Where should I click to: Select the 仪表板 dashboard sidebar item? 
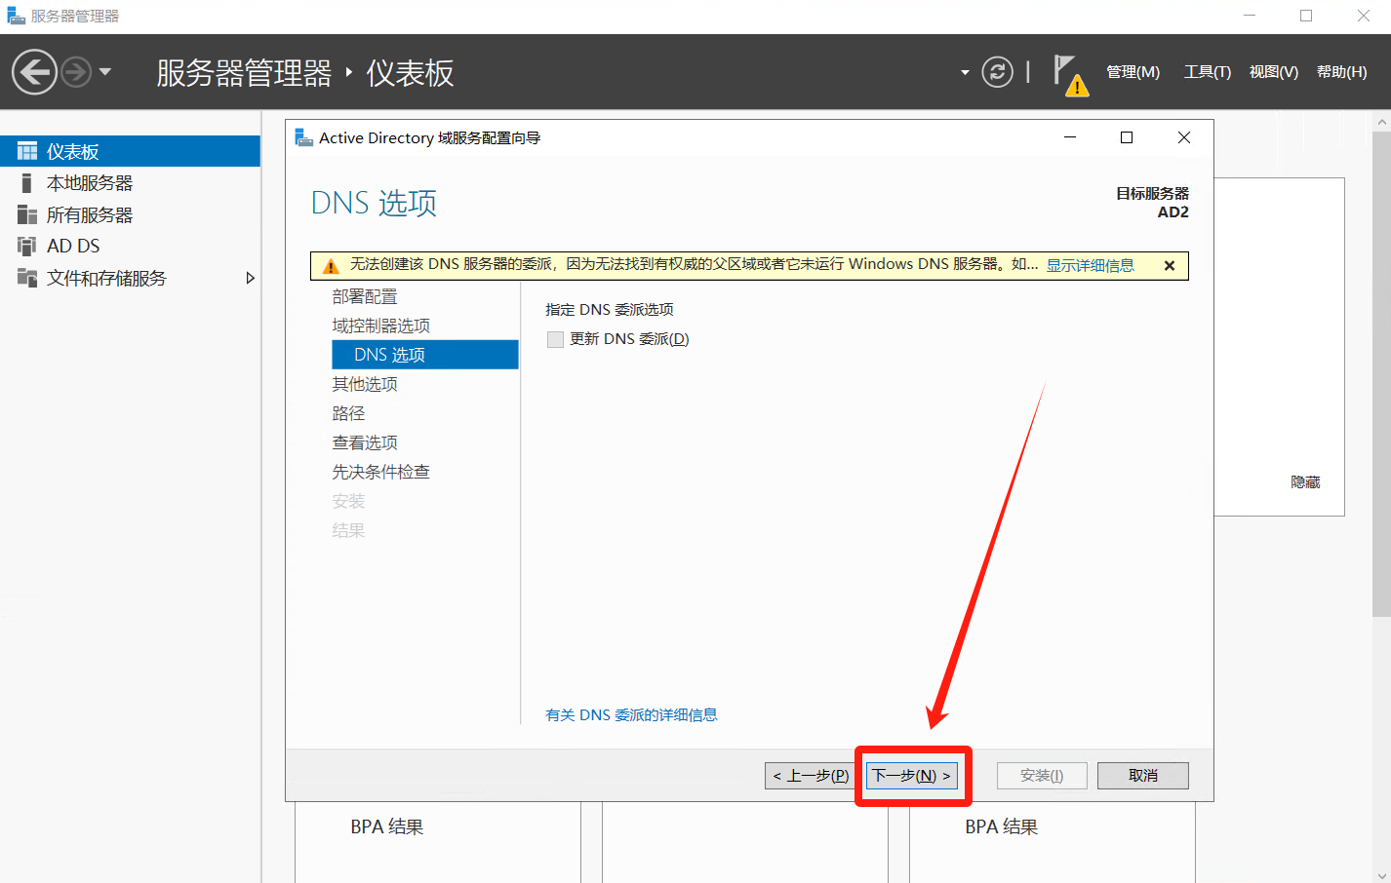pos(73,152)
